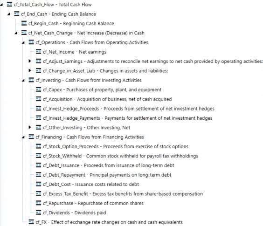Click the icon beside cf_Acquisition
The image size is (263, 226).
point(38,99)
